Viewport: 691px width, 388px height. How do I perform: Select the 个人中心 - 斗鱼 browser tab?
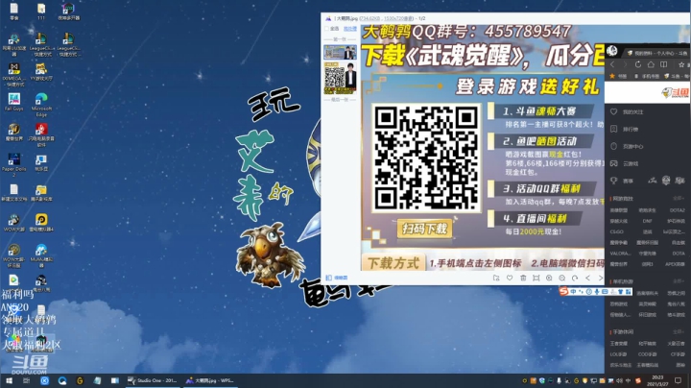pyautogui.click(x=657, y=53)
